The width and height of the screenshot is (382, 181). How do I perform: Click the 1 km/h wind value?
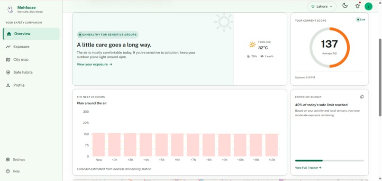(x=269, y=56)
